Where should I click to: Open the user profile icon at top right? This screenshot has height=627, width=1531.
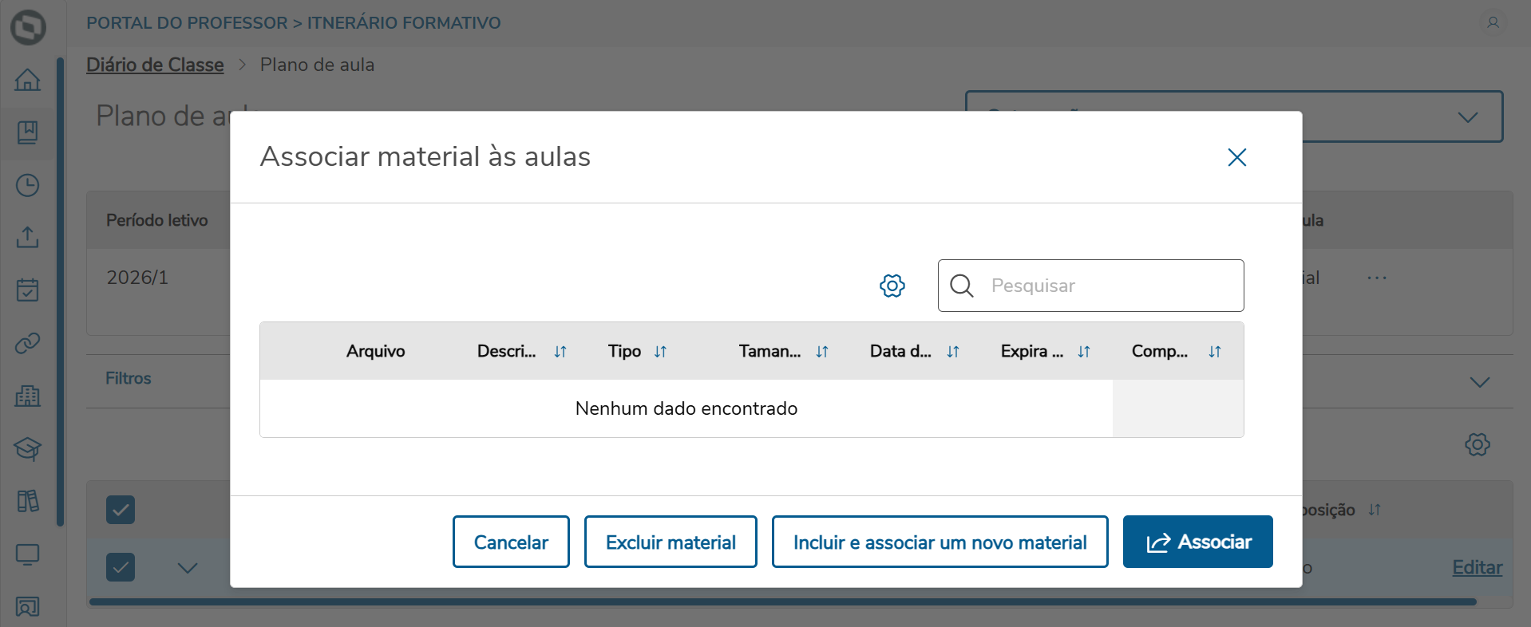tap(1493, 22)
